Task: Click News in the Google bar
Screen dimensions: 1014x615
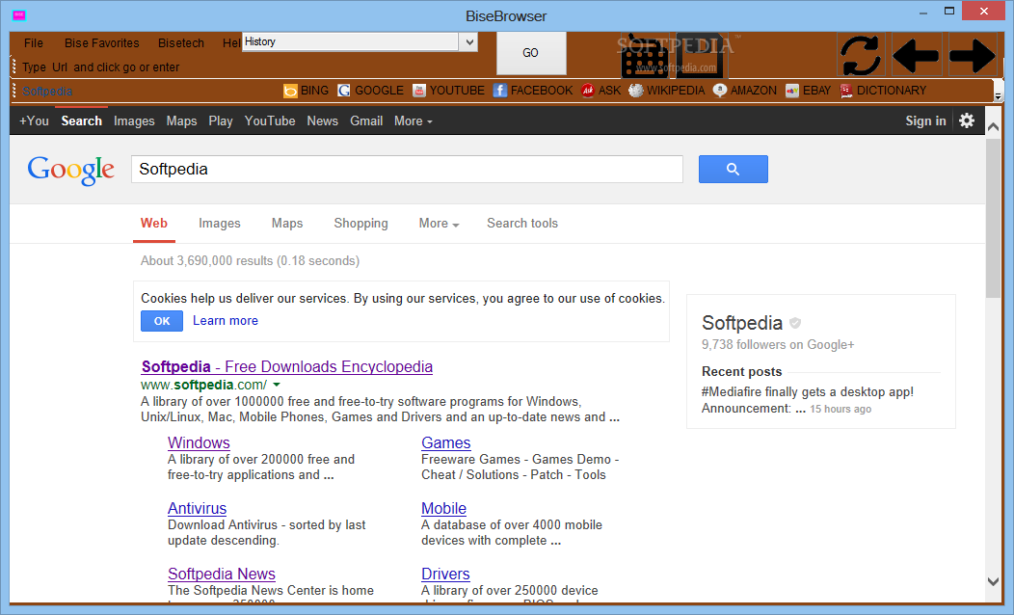Action: coord(322,120)
